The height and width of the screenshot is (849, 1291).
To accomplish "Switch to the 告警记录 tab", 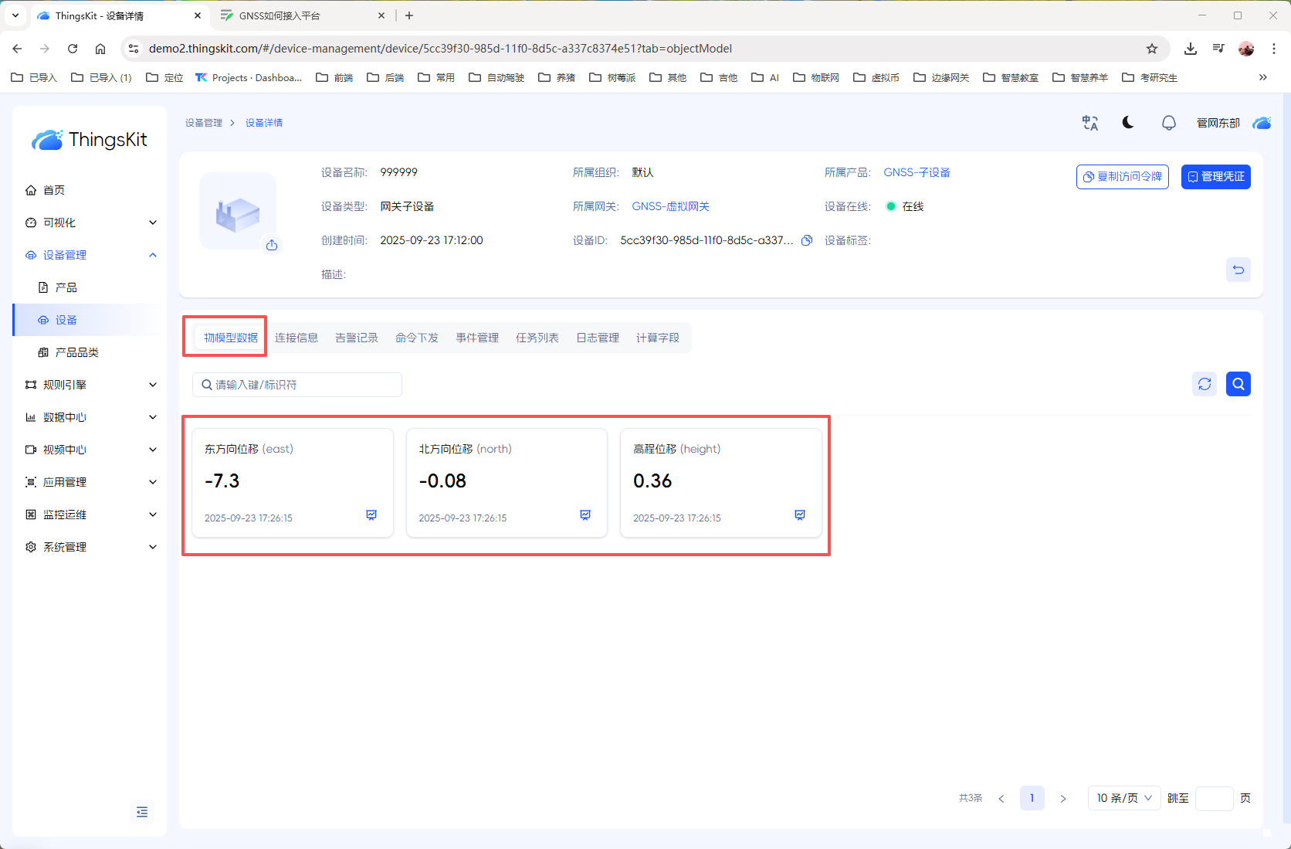I will [x=357, y=338].
